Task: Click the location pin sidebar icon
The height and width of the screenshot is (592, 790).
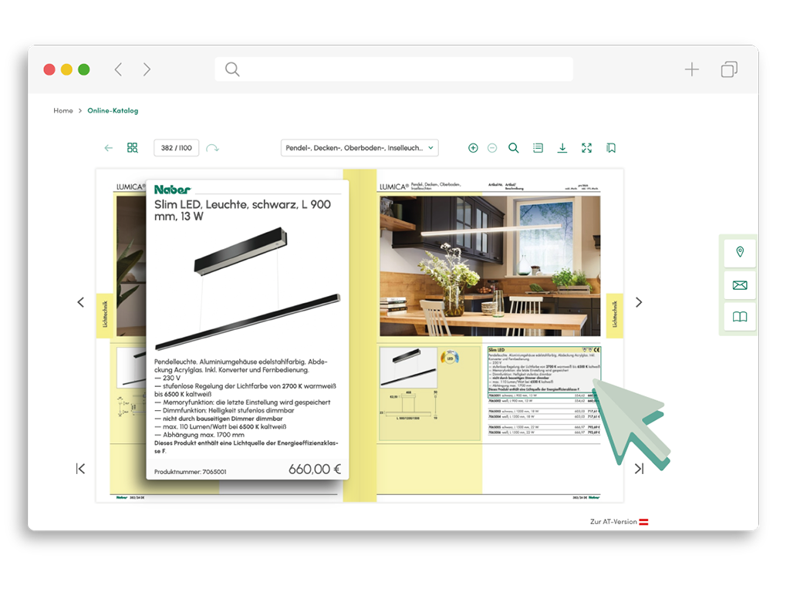Action: click(x=740, y=253)
